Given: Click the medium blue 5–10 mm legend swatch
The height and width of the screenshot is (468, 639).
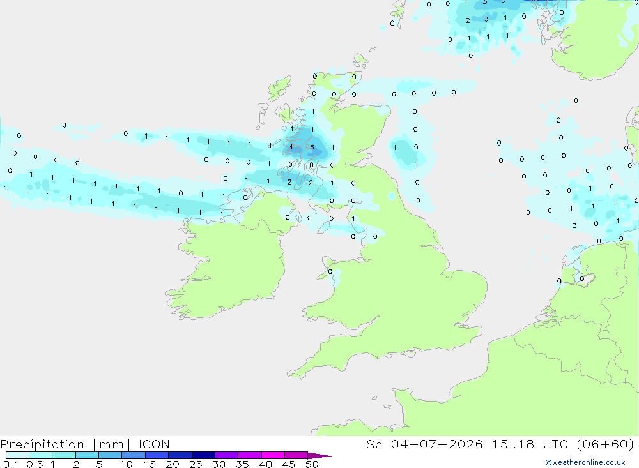Looking at the screenshot, I should tap(111, 455).
